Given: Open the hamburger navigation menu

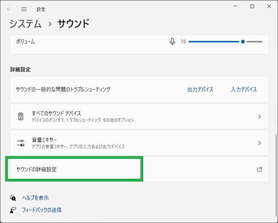Looking at the screenshot, I should pos(24,9).
